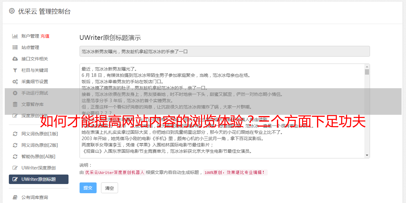This screenshot has height=203, width=406.
Task: Click the edit icon on active UWriter原创标题 item
Action: click(15, 179)
